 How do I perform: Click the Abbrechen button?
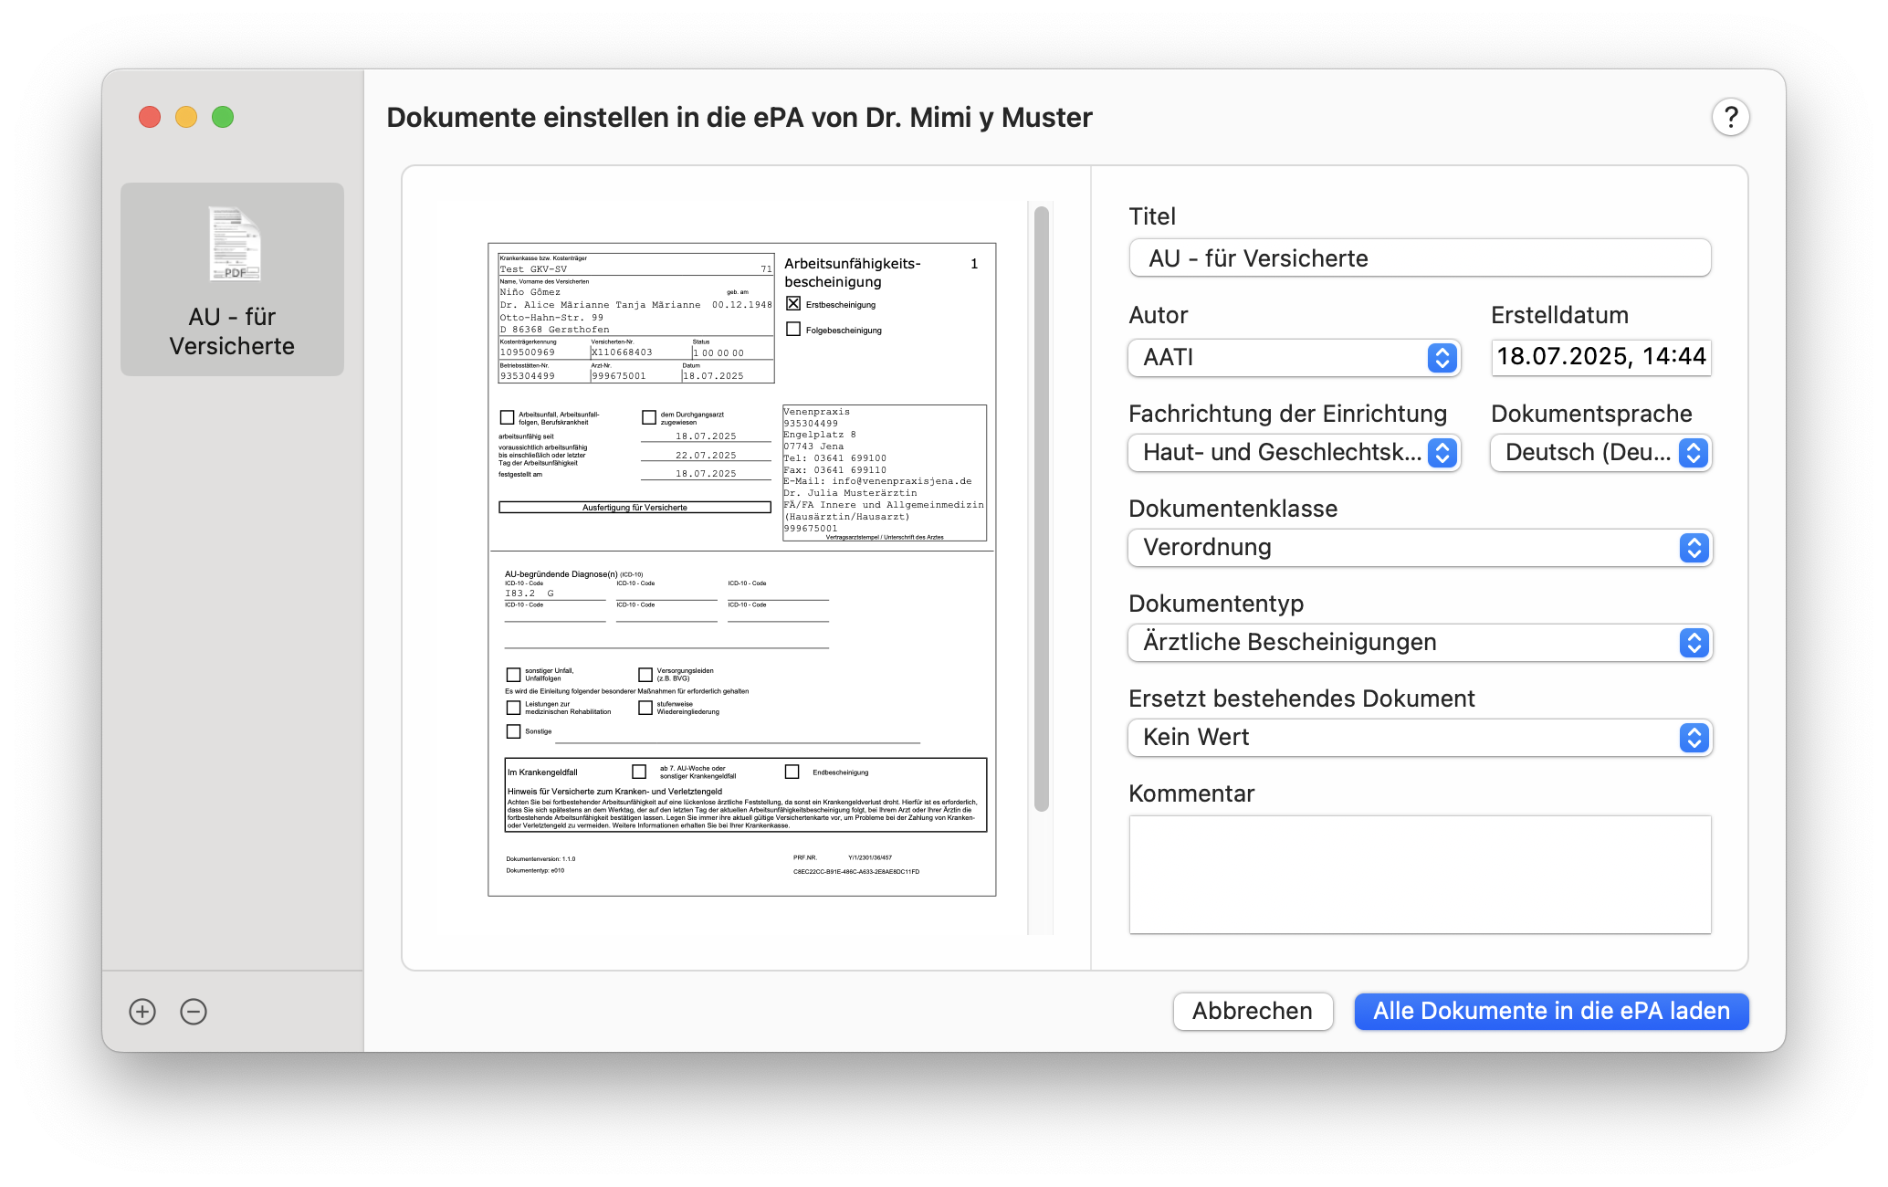pos(1253,1011)
